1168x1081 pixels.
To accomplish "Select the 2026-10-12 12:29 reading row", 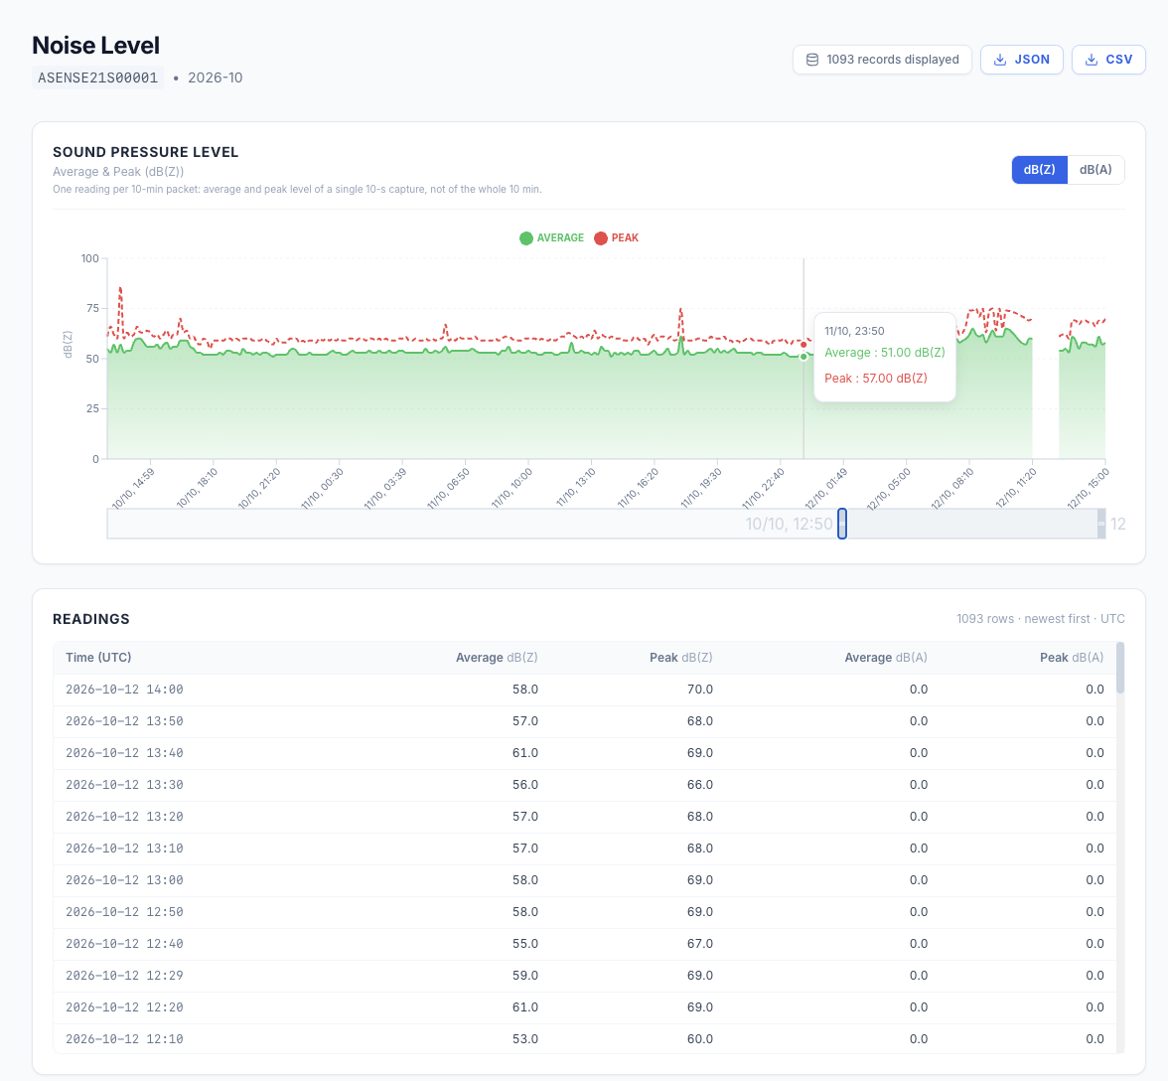I will pos(585,976).
